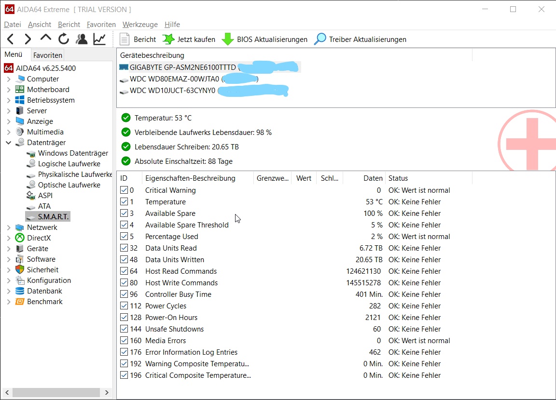Click the Anzeige monitor icon
Image resolution: width=556 pixels, height=400 pixels.
(20, 121)
